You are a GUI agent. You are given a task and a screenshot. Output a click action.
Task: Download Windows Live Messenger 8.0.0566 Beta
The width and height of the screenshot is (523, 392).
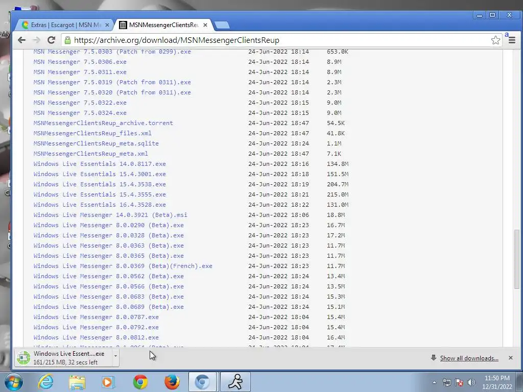(109, 286)
